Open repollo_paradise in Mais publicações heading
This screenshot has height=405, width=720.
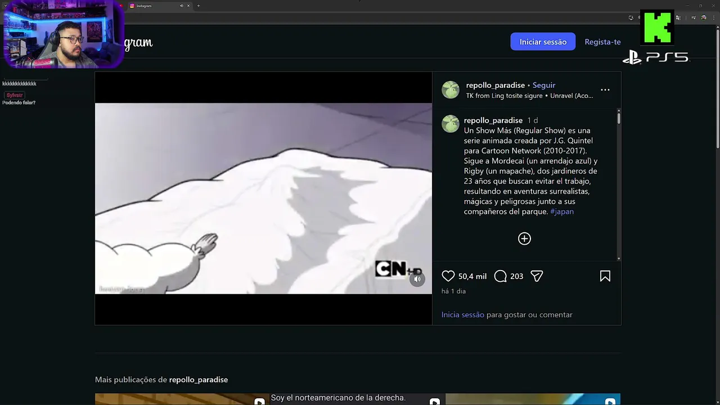pos(199,380)
